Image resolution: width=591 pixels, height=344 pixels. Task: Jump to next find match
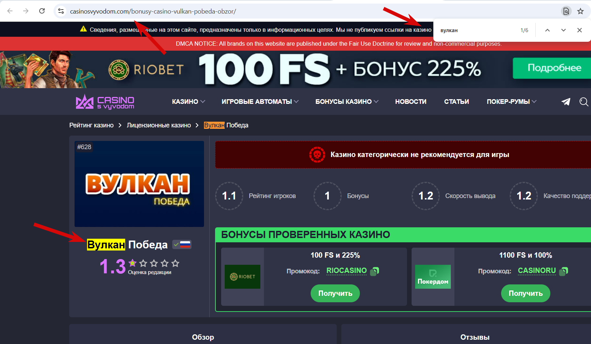564,30
